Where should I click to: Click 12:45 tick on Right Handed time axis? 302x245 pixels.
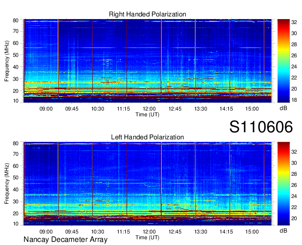175,109
